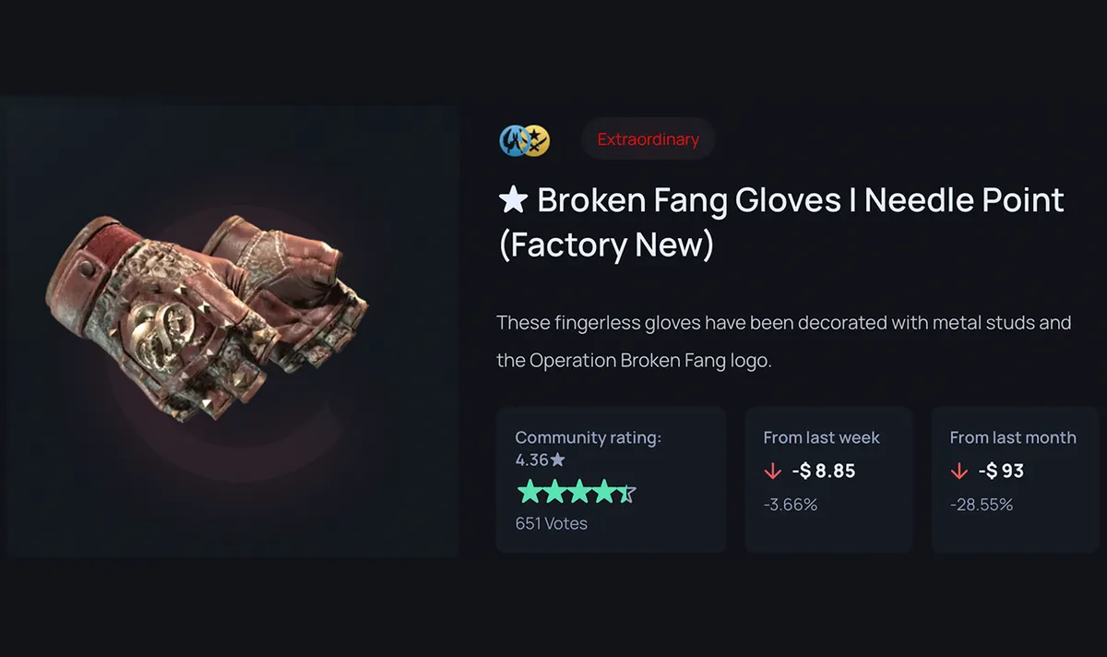The width and height of the screenshot is (1107, 657).
Task: Click the -$ 8.85 weekly price change
Action: pos(824,472)
